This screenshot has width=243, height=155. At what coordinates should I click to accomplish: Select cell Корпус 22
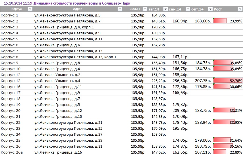(x=11, y=122)
